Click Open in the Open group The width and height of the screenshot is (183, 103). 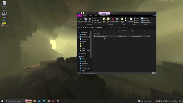coord(137,18)
